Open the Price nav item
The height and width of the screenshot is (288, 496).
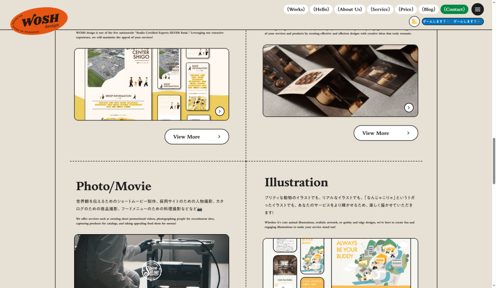click(x=406, y=9)
